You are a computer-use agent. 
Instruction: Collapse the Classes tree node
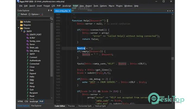(x=18, y=28)
